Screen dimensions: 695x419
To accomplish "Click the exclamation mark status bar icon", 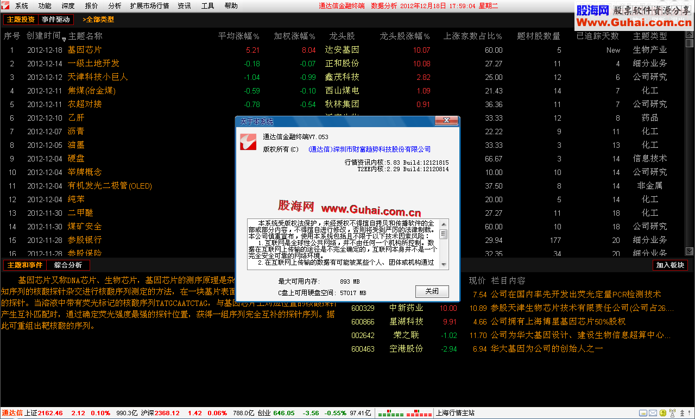I will (x=689, y=413).
